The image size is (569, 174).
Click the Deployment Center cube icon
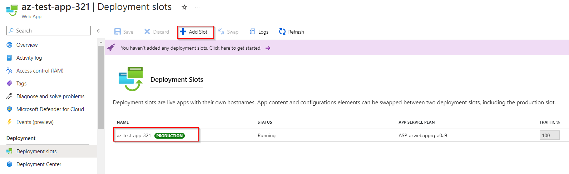[x=10, y=164]
